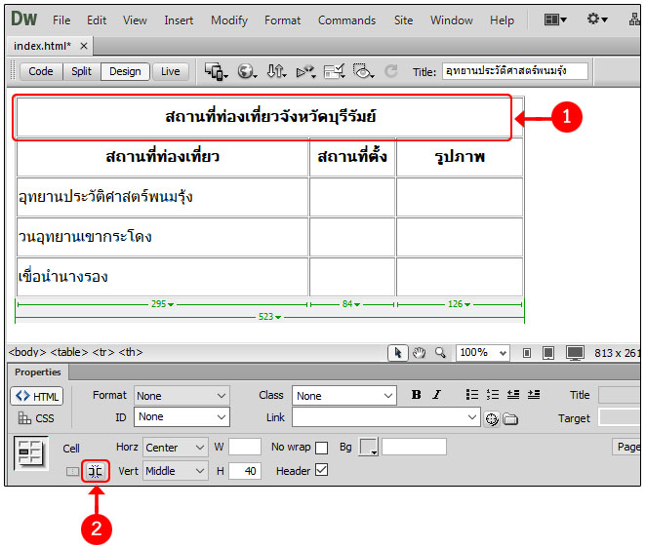
Task: Open the Format dropdown
Action: coord(182,396)
